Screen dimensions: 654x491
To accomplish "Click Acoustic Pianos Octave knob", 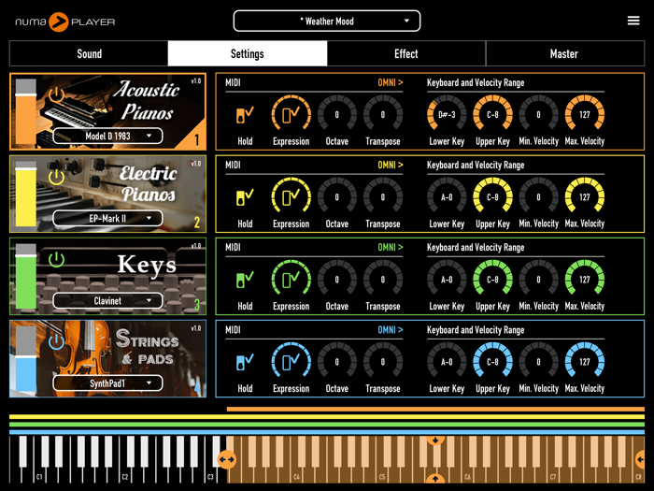I will 337,114.
